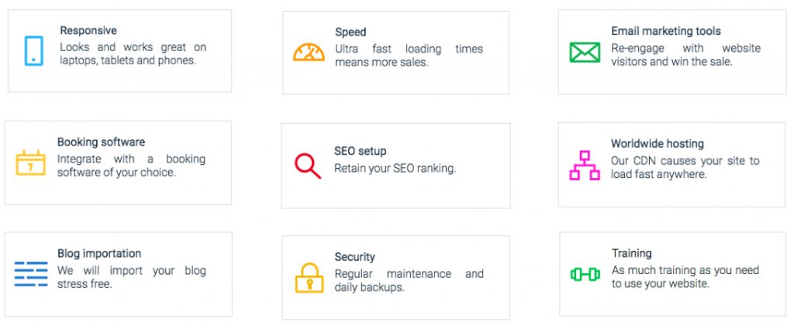Click the 'Retain your SEO ranking' description

[x=395, y=168]
